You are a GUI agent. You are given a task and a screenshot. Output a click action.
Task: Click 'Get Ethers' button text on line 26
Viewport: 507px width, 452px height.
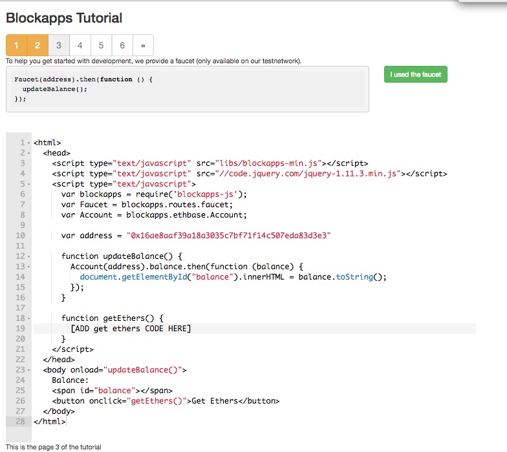[x=215, y=400]
